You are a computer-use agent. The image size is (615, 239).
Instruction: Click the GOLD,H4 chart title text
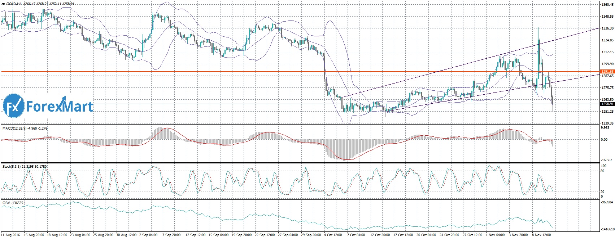(x=14, y=4)
